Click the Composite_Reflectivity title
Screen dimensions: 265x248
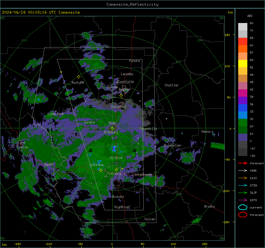pos(132,4)
